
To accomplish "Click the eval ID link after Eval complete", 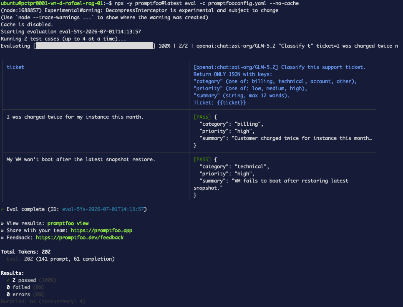I will point(103,209).
